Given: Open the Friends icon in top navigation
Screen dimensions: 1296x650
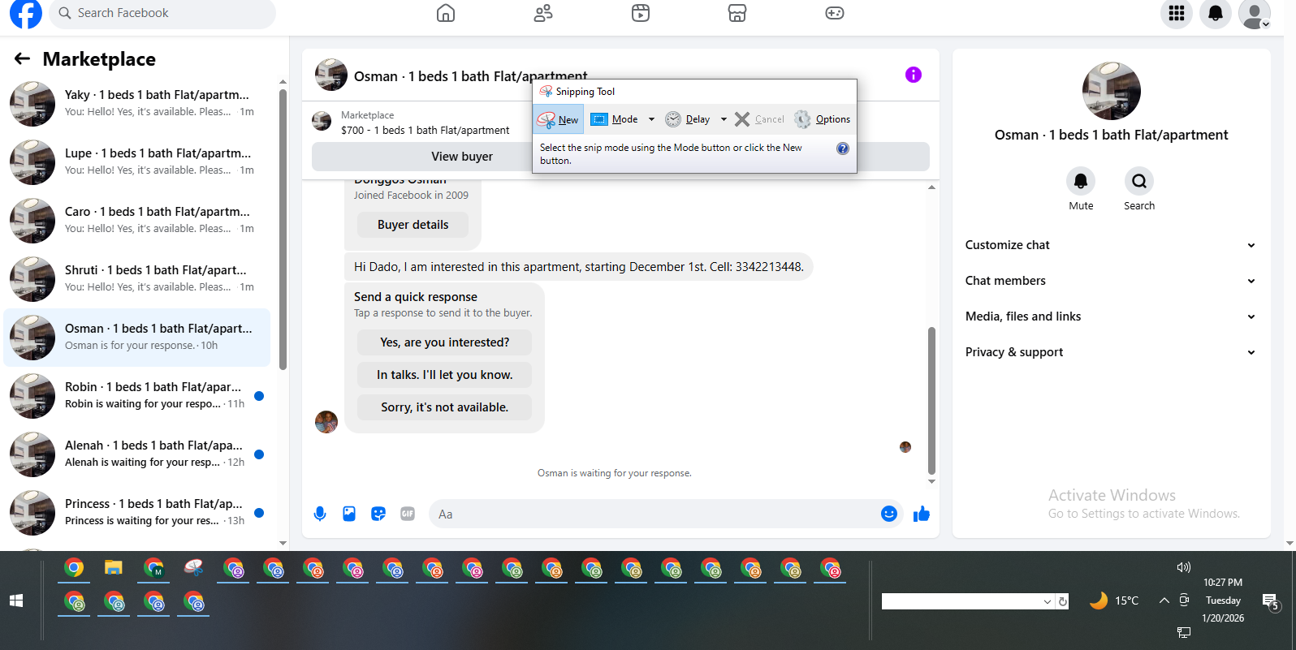Looking at the screenshot, I should pyautogui.click(x=543, y=13).
